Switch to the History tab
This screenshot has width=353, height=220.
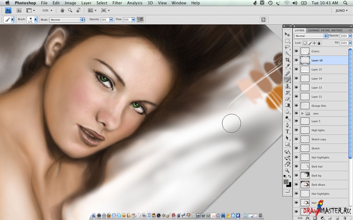coord(336,30)
